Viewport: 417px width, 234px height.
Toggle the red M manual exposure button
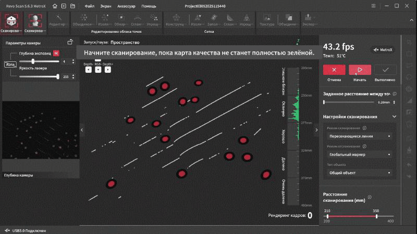pos(56,54)
